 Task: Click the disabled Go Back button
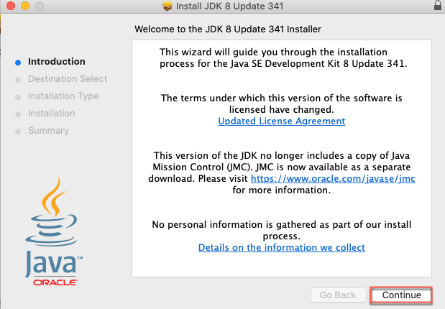(338, 295)
